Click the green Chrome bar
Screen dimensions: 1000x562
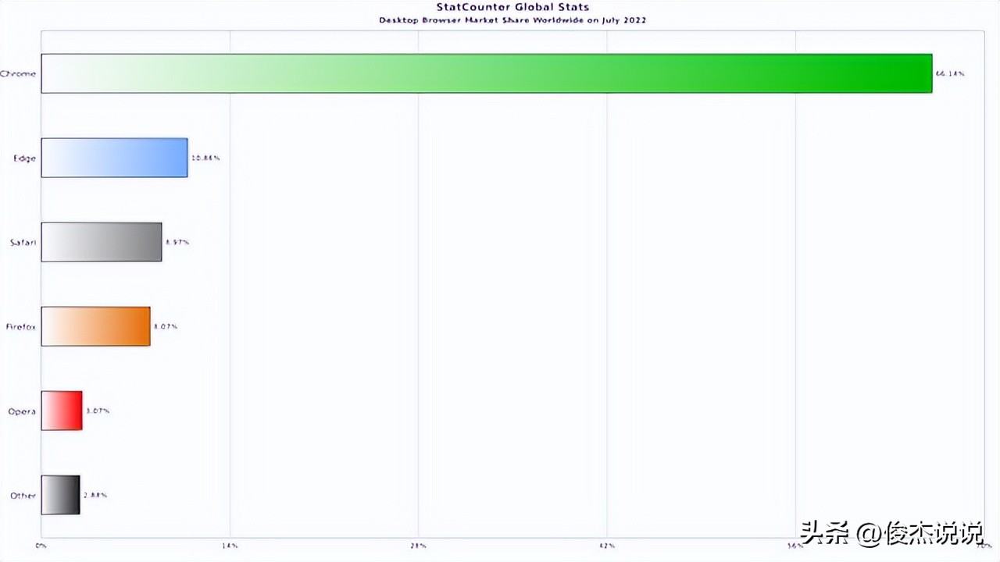click(487, 73)
